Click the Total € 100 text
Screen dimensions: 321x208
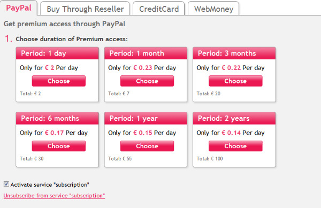pos(210,159)
